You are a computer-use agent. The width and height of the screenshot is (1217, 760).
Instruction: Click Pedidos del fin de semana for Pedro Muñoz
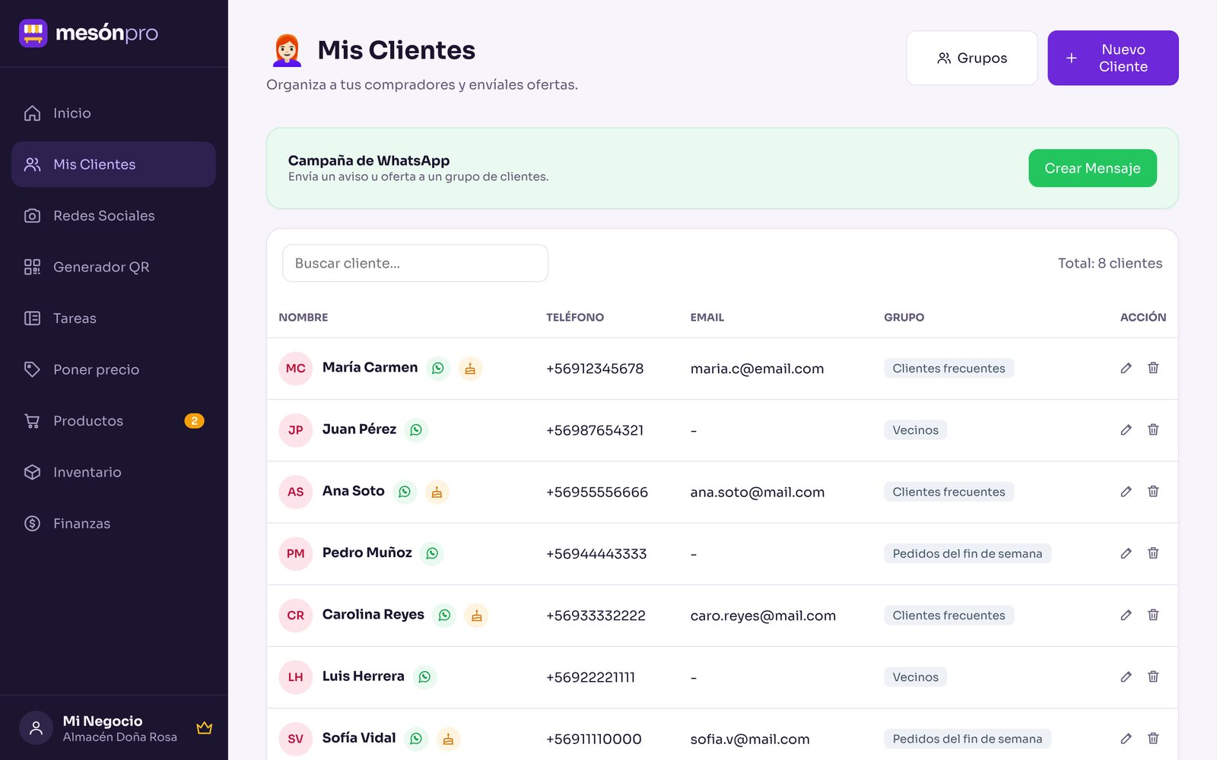pyautogui.click(x=968, y=553)
